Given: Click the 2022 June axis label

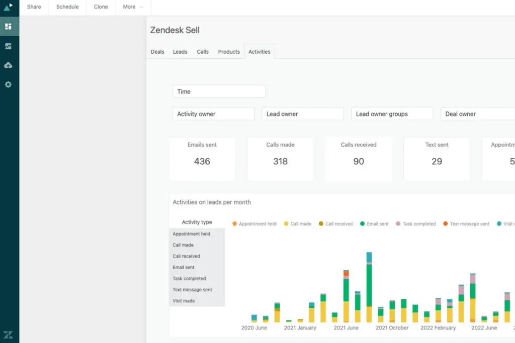Looking at the screenshot, I should coord(484,327).
